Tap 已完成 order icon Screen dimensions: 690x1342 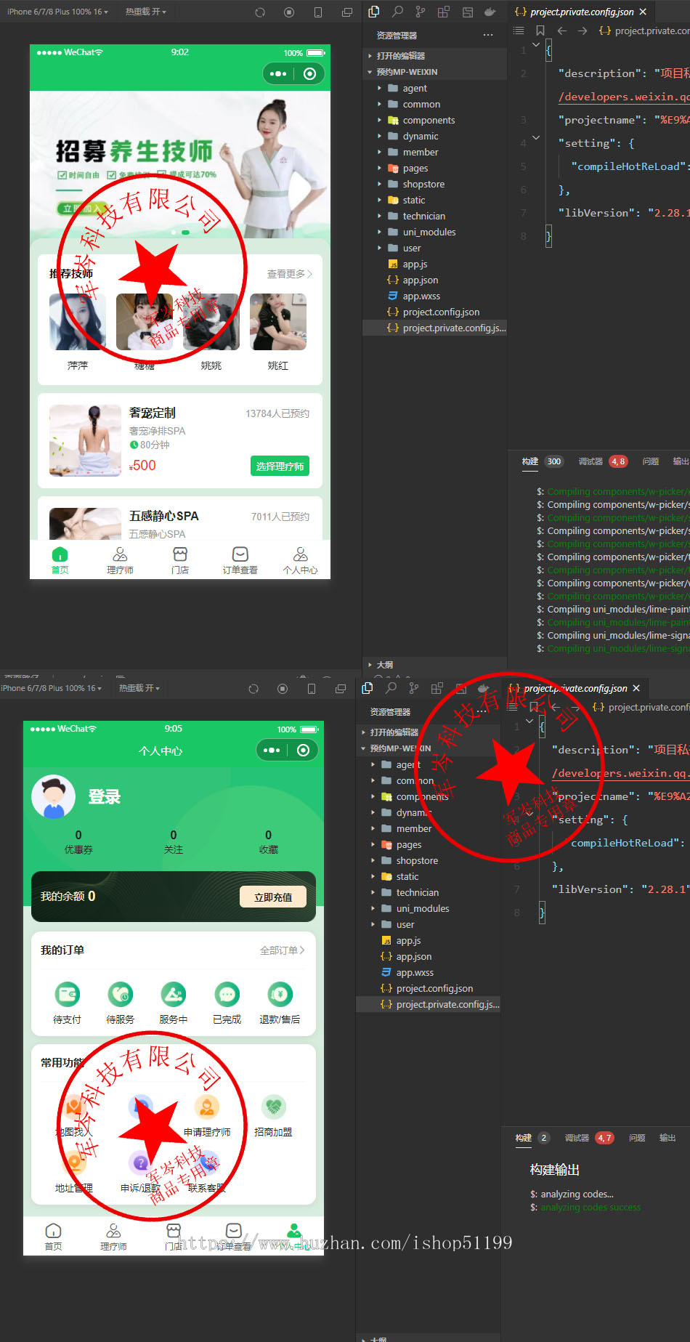point(227,994)
